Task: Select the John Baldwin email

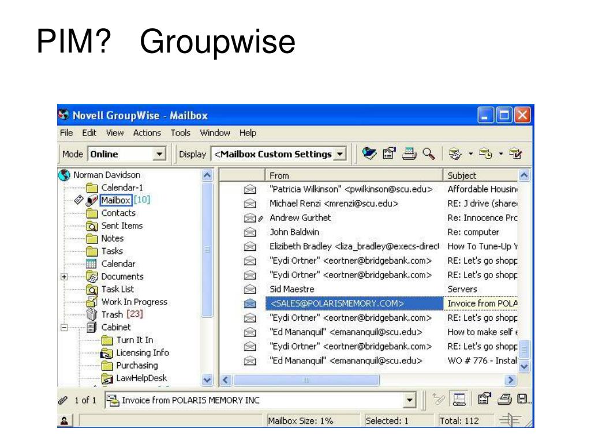Action: click(294, 232)
